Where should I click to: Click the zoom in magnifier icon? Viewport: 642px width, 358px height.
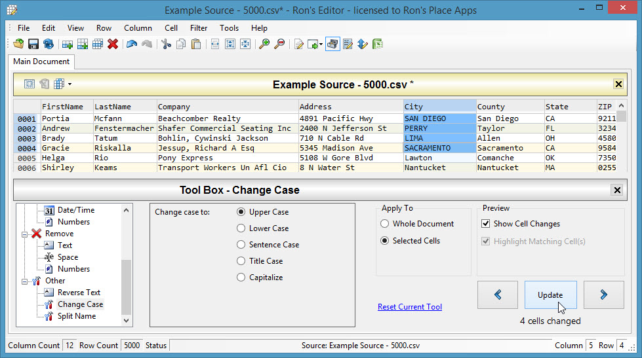tap(264, 45)
